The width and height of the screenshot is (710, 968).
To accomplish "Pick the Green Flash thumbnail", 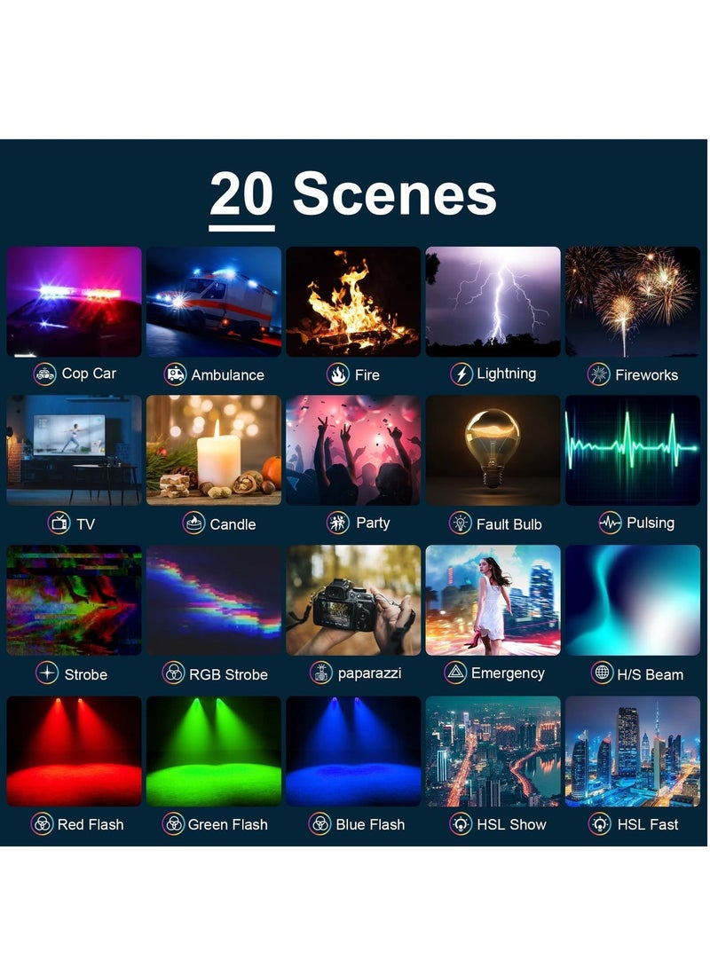I will 214,752.
